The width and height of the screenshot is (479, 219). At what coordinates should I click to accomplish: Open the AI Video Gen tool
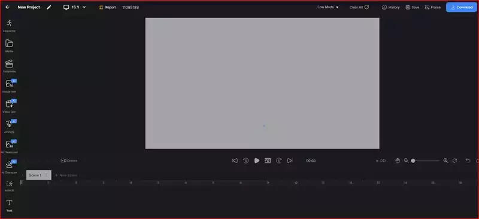pos(9,106)
